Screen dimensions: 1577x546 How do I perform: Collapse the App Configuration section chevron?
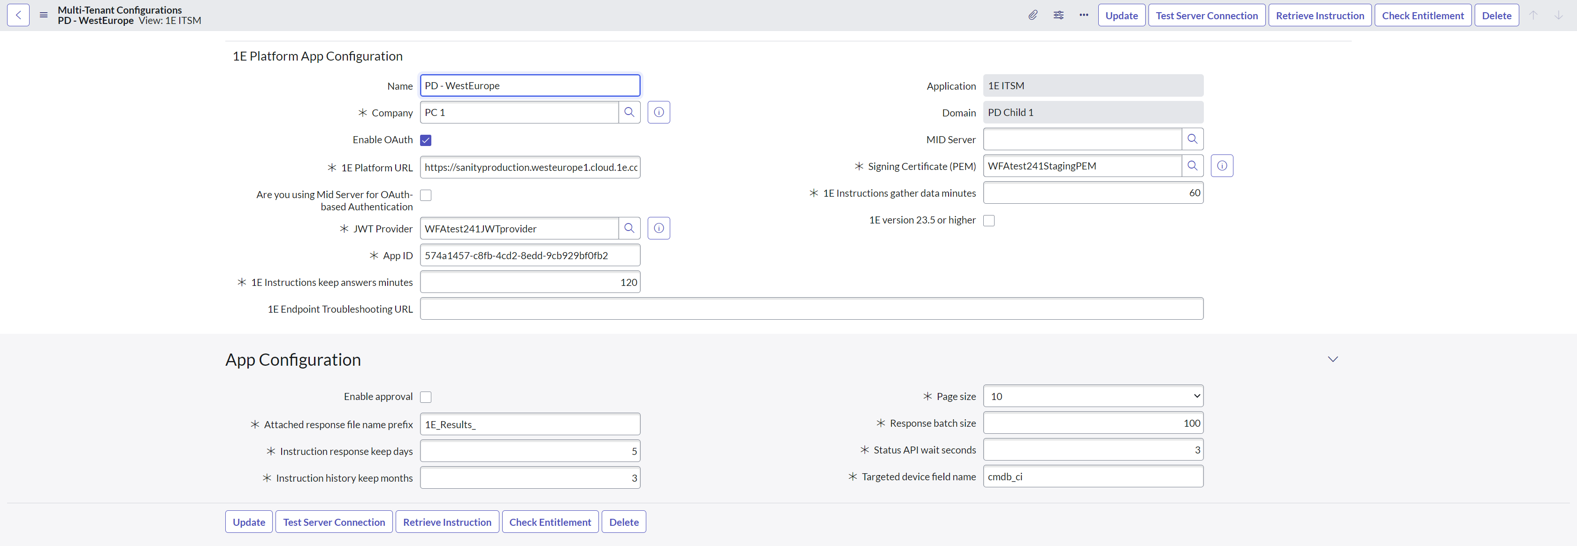point(1333,359)
